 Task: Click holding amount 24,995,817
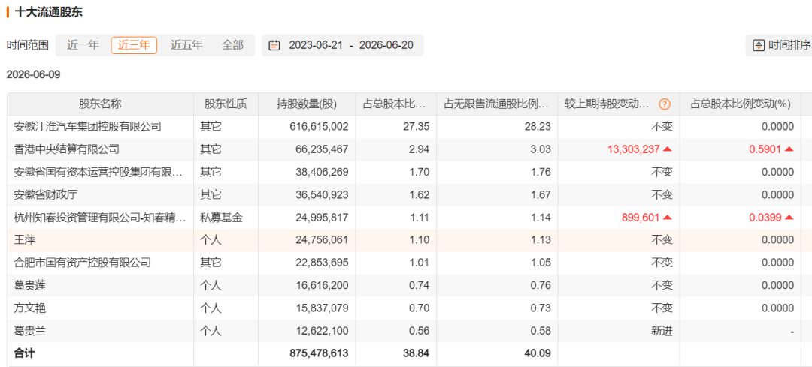point(322,218)
